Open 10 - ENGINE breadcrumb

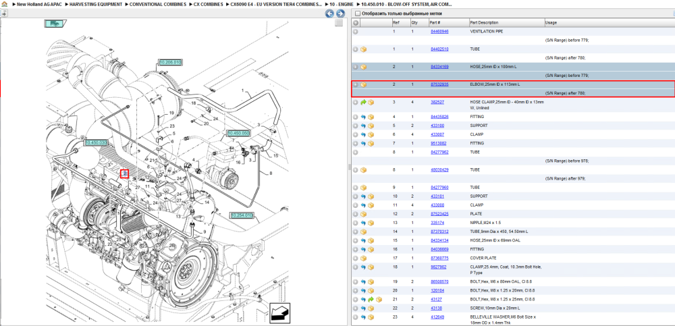[342, 4]
